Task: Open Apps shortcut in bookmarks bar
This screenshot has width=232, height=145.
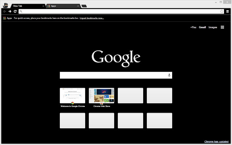Action: (8, 18)
